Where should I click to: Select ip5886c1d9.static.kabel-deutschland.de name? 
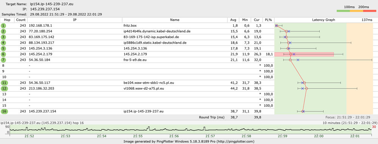[x=155, y=43]
